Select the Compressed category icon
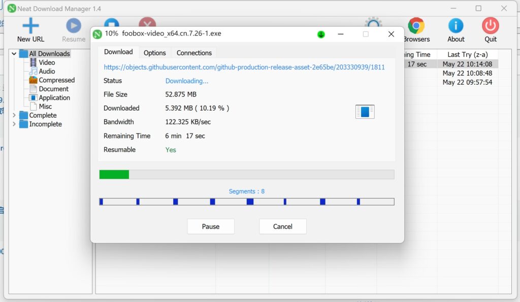The image size is (520, 302). tap(33, 80)
